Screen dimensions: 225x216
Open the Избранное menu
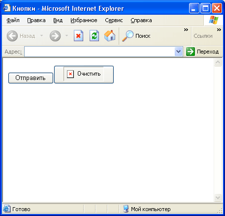[84, 20]
